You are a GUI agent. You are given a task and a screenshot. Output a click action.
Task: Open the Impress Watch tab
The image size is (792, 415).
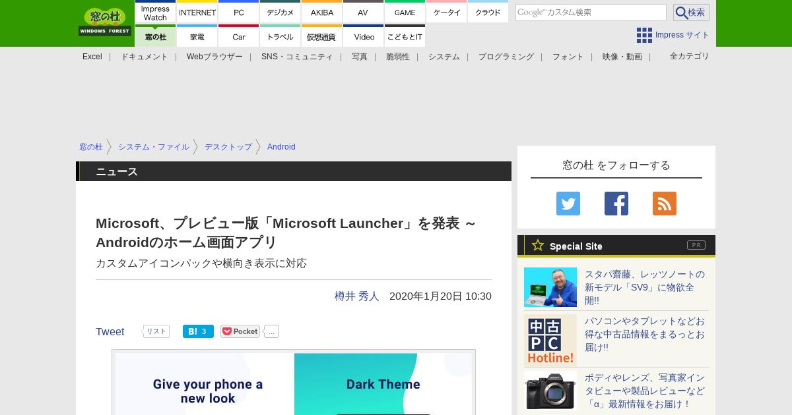pyautogui.click(x=155, y=13)
